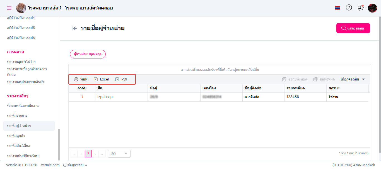Select page 1 in pagination
The image size is (381, 169).
[88, 154]
